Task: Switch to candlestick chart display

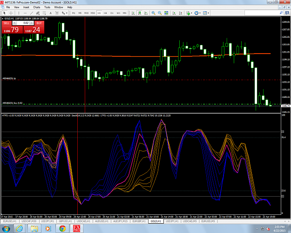Action: [x=140, y=13]
